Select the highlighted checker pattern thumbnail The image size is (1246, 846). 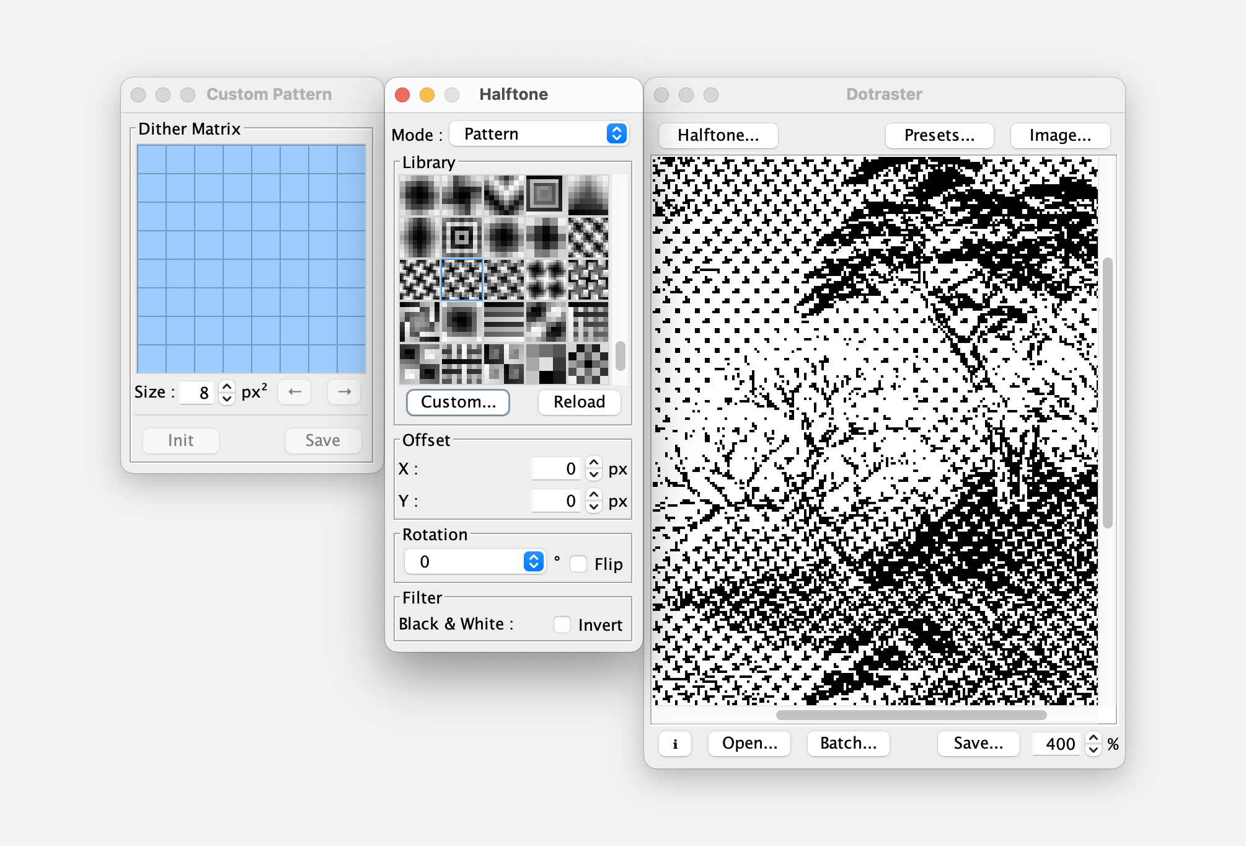point(462,279)
